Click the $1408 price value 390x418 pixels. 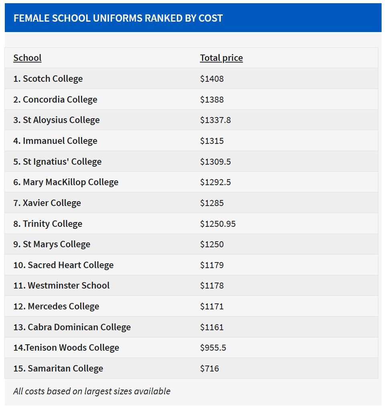coord(212,79)
